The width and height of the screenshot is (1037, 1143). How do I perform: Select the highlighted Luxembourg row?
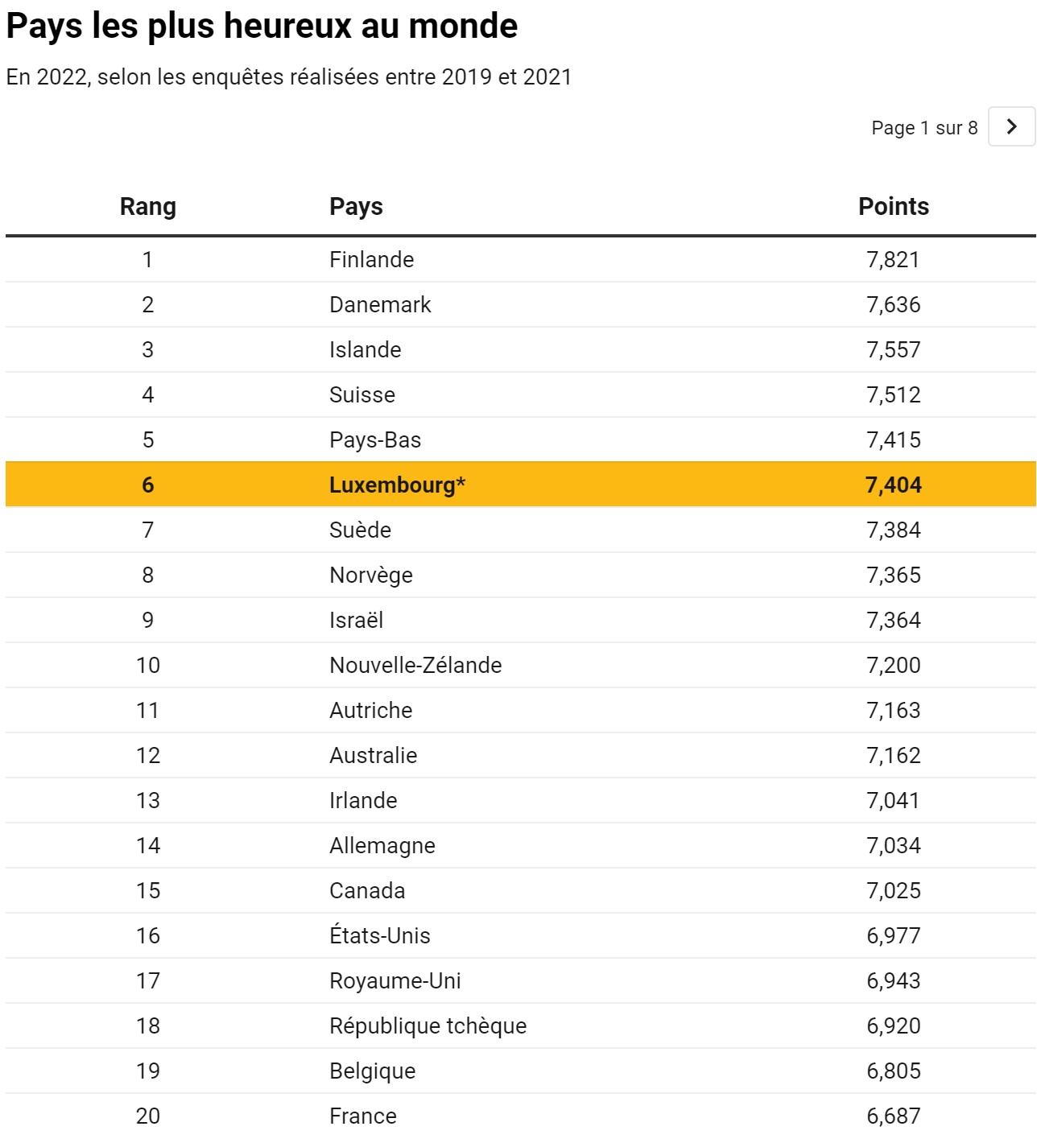pyautogui.click(x=520, y=485)
